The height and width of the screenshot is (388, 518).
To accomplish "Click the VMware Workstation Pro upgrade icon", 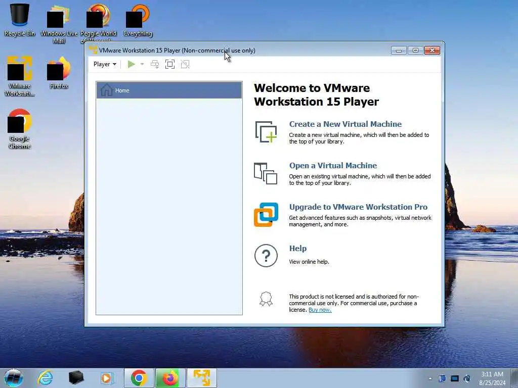I will 266,215.
